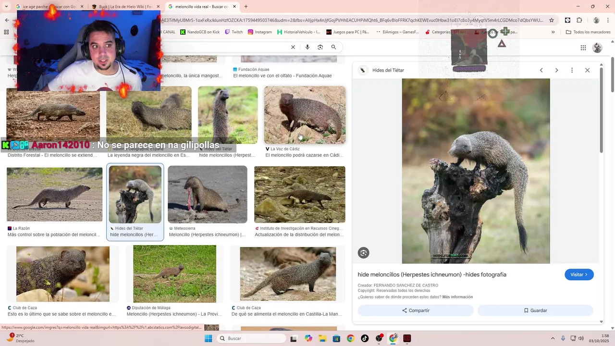This screenshot has width=615, height=346.
Task: Expand more bookmarks chevron
Action: (553, 32)
